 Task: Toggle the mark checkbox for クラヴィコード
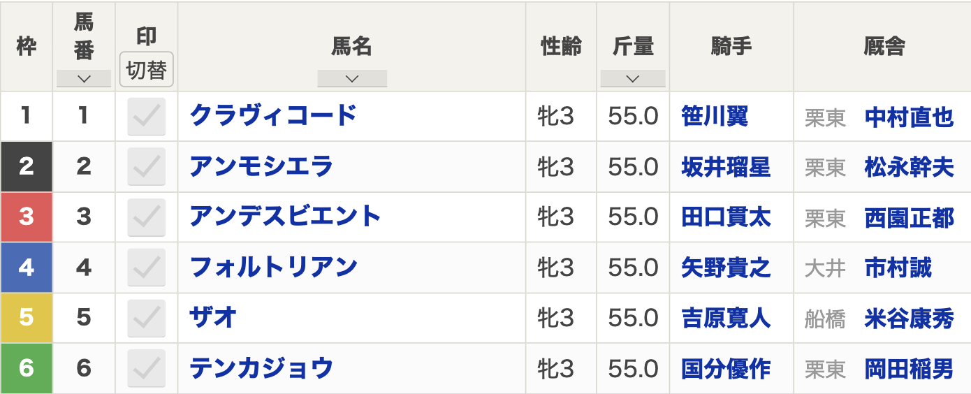[147, 116]
